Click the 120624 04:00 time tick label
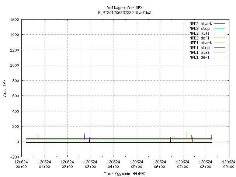 [x=113, y=164]
